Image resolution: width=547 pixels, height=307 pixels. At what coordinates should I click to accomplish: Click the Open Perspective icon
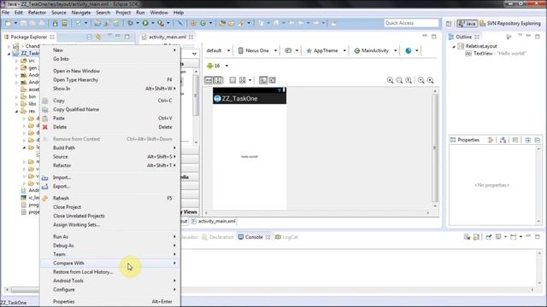click(449, 23)
